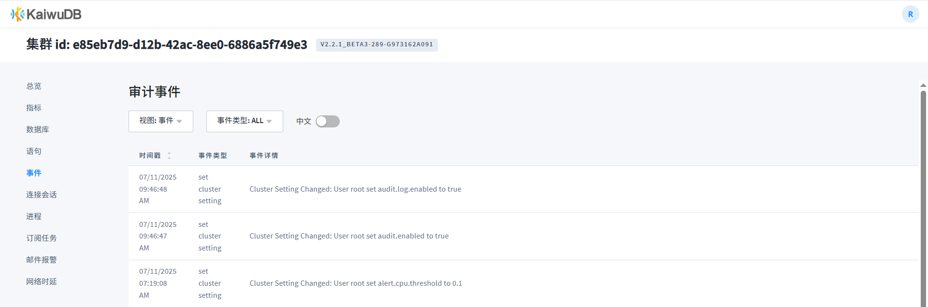Open 订阅任务 from the sidebar

pyautogui.click(x=42, y=238)
